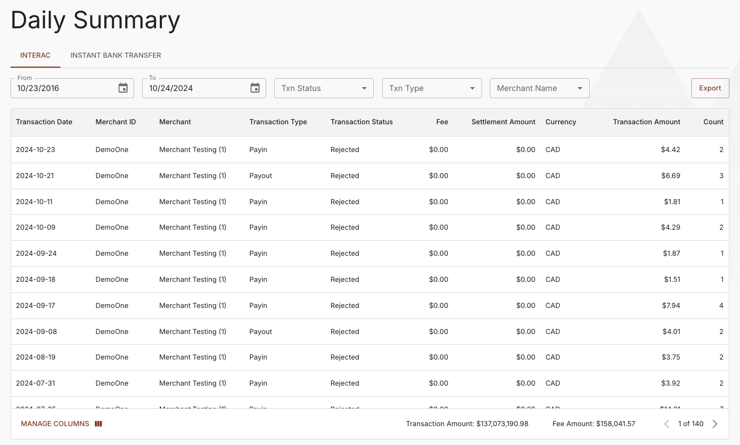Click the From date input field
Viewport: 740px width, 445px height.
(61, 88)
